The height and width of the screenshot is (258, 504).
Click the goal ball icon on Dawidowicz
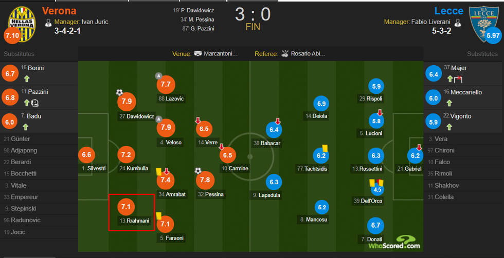click(x=119, y=92)
